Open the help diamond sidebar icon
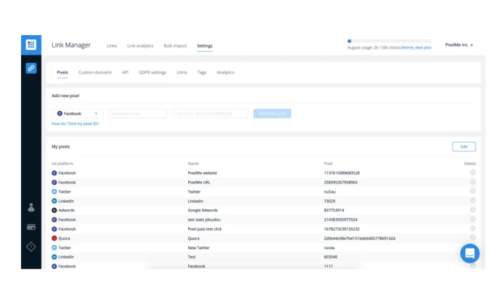 tap(31, 247)
